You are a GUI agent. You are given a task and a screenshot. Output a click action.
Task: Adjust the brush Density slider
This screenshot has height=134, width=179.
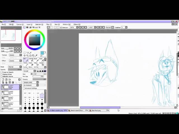click(39, 79)
